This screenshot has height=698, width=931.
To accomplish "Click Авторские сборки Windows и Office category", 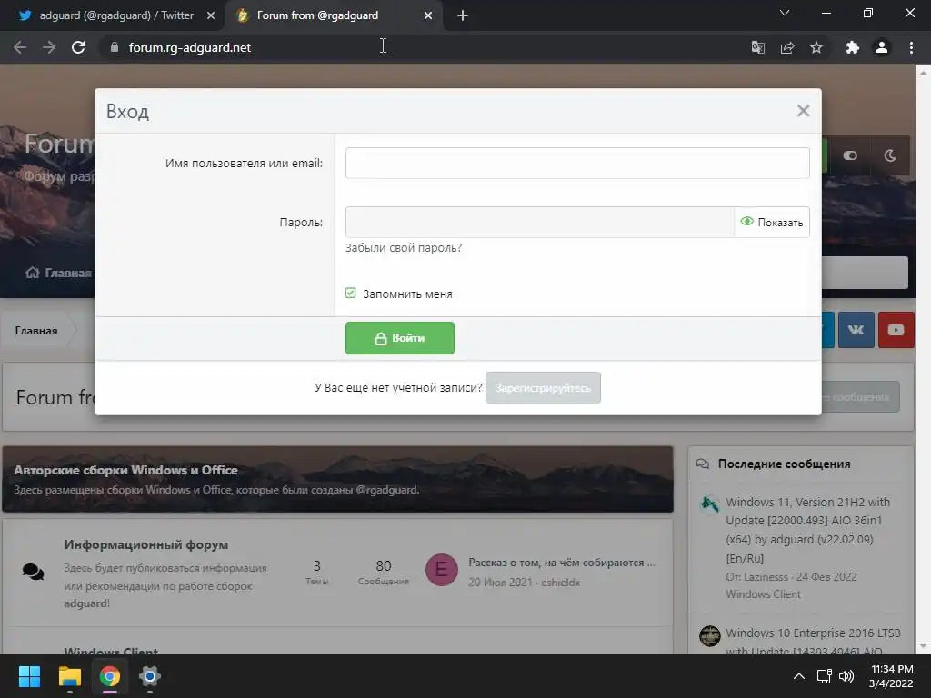I will 125,470.
